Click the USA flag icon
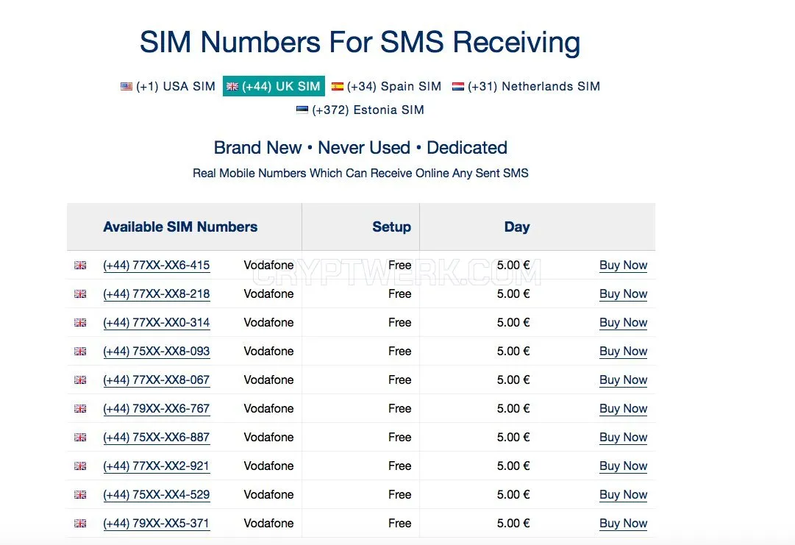 tap(126, 87)
